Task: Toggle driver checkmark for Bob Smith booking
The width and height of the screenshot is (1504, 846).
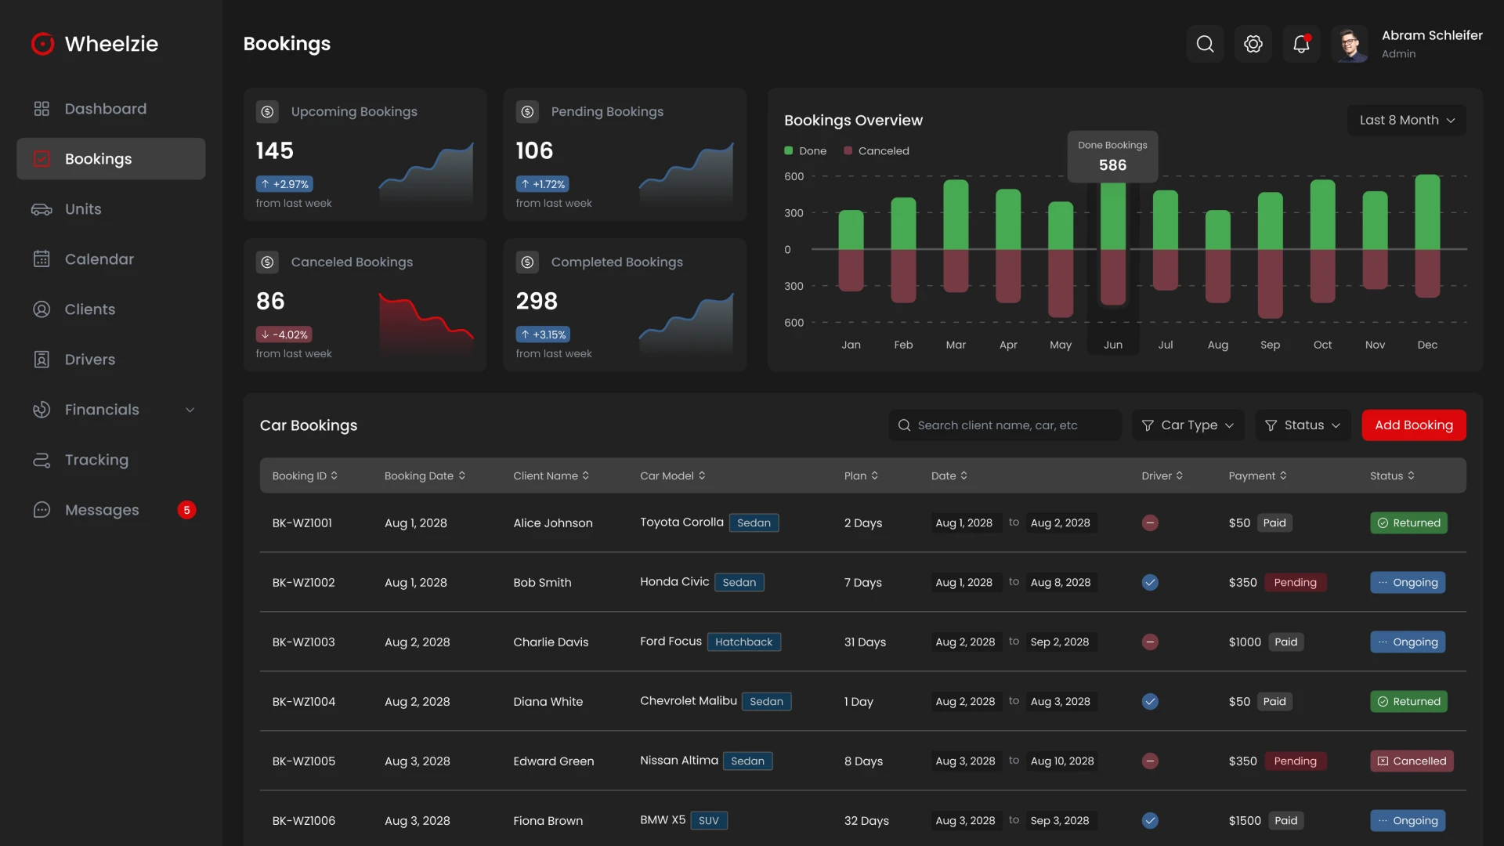Action: click(x=1150, y=583)
